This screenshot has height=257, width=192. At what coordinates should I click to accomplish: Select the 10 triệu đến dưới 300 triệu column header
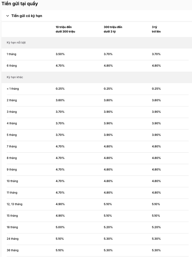click(65, 29)
